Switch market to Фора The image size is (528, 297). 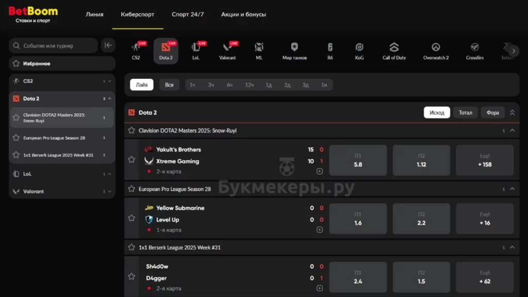(x=492, y=112)
